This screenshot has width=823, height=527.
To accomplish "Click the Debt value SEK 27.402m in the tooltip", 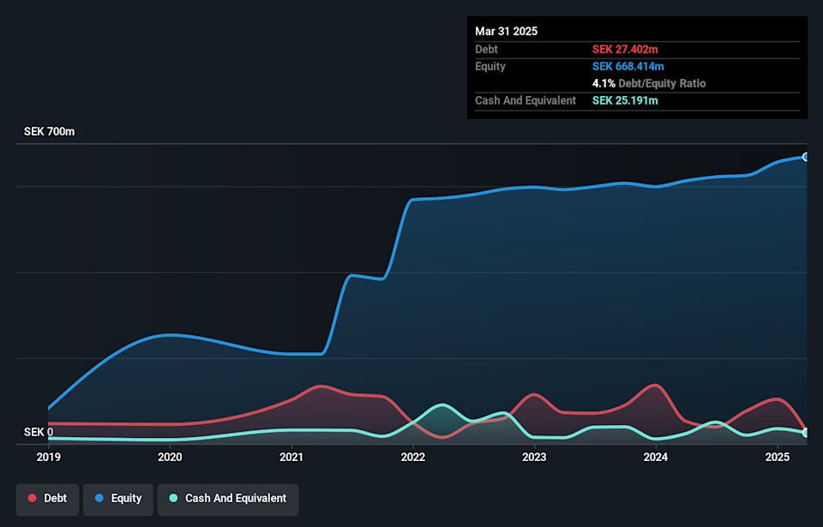I will coord(625,50).
